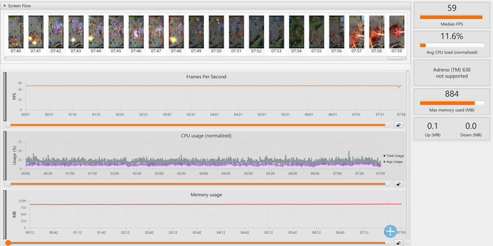Click the Adreno 630 GPU card
Screen dimensions: 493x246
click(452, 73)
